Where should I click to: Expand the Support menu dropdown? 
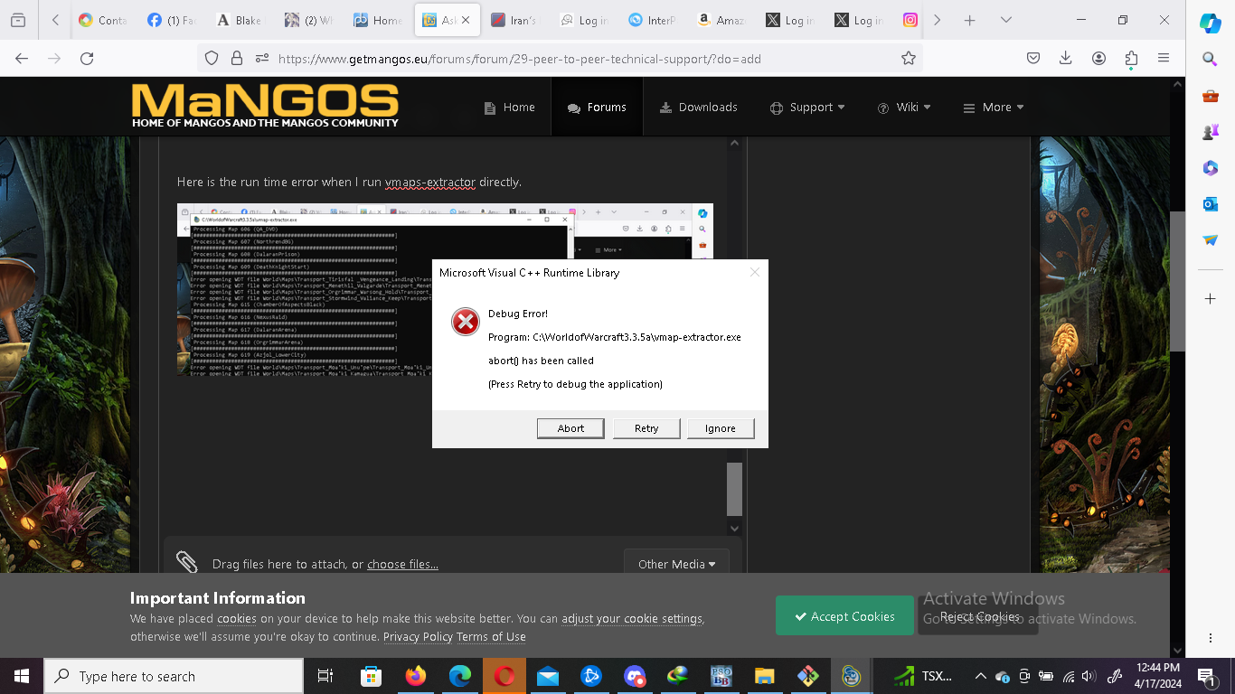click(x=807, y=107)
